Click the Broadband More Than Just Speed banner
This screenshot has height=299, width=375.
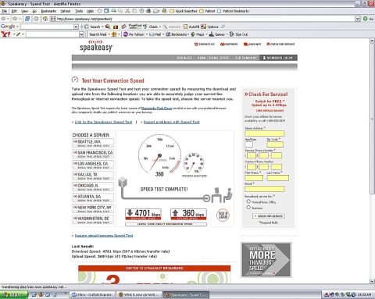pyautogui.click(x=266, y=260)
